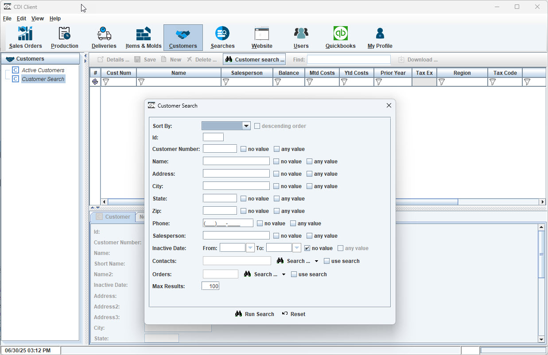Screen dimensions: 548x355
Task: Open Inactive Date From date dropdown
Action: point(250,248)
